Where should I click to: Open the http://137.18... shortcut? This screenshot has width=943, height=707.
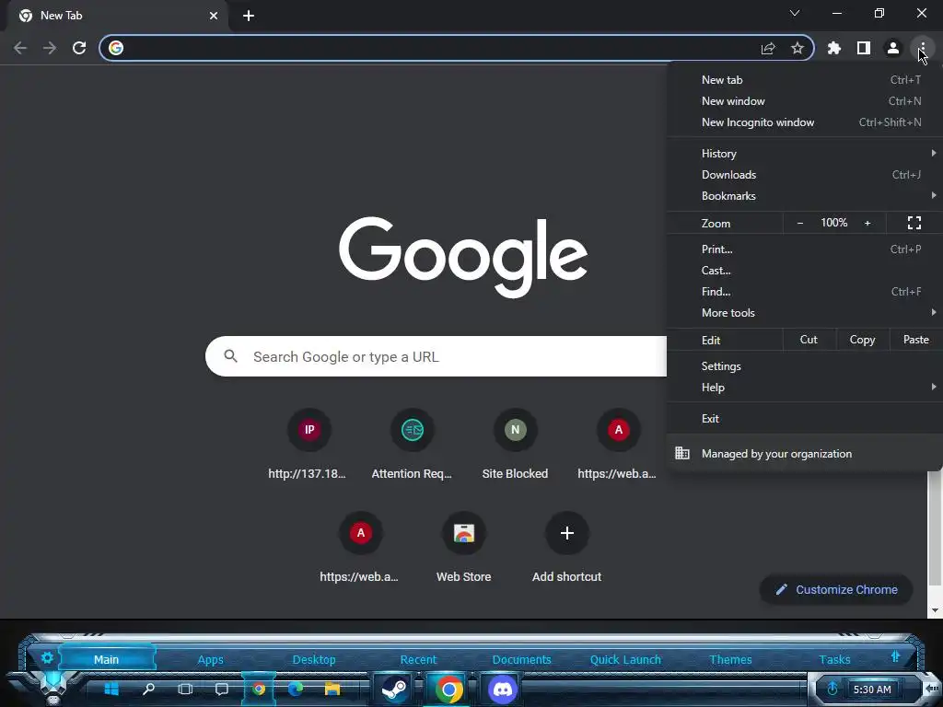pyautogui.click(x=309, y=444)
